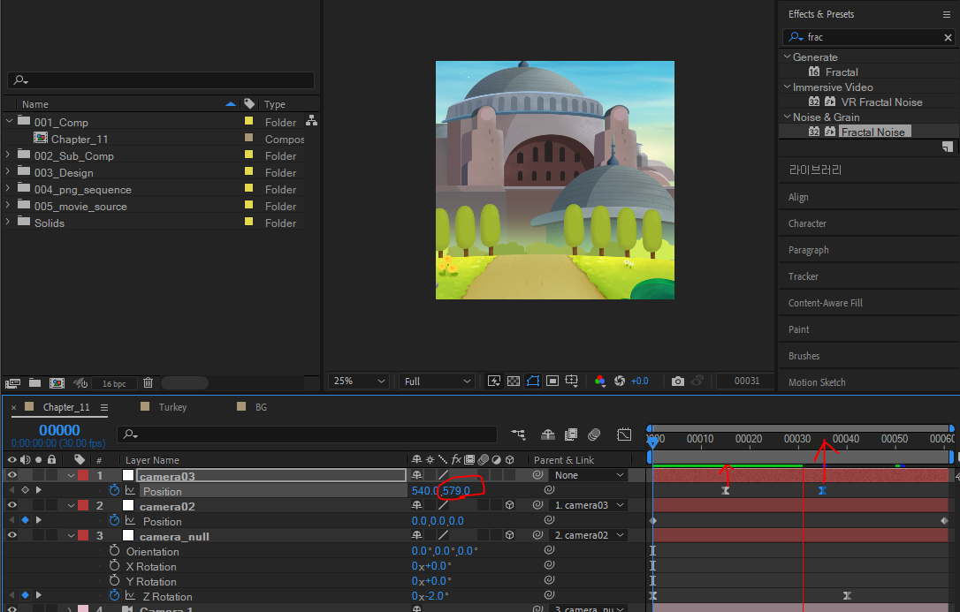Click the red label color of camera03
This screenshot has width=960, height=612.
pyautogui.click(x=83, y=475)
